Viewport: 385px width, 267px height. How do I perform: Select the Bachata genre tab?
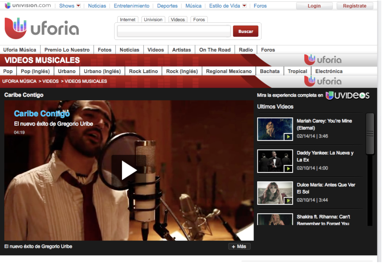[269, 71]
